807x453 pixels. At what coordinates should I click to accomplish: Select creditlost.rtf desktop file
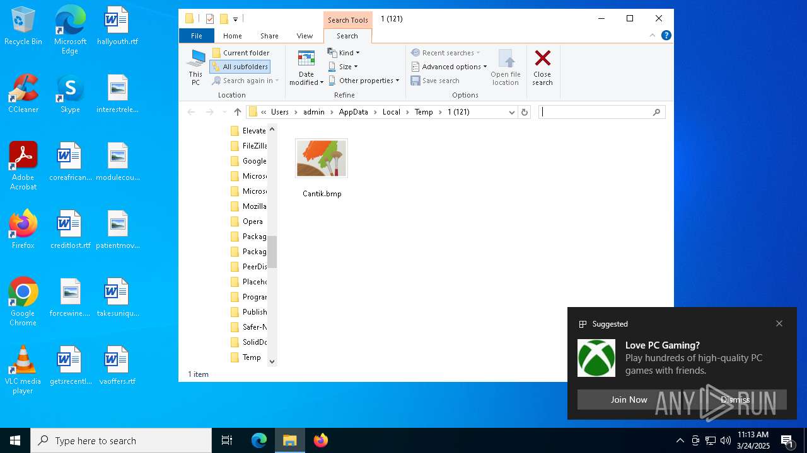tap(70, 230)
